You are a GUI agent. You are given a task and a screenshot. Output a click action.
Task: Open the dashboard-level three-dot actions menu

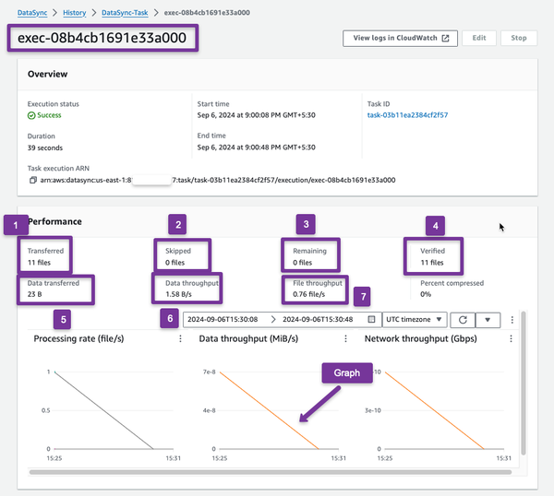point(512,319)
